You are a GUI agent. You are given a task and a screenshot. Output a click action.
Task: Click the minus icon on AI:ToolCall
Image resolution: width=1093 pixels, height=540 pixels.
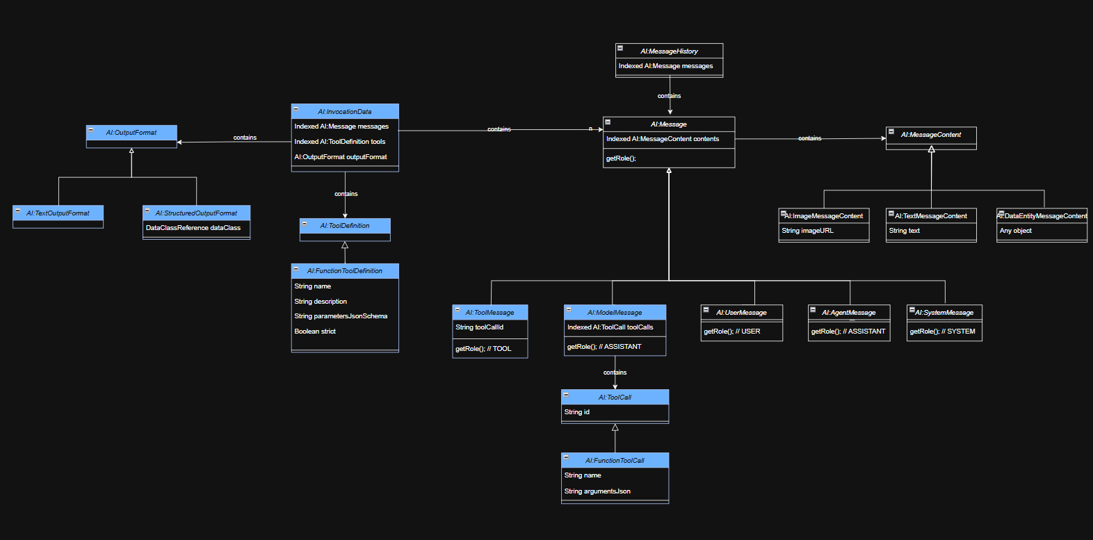click(567, 395)
